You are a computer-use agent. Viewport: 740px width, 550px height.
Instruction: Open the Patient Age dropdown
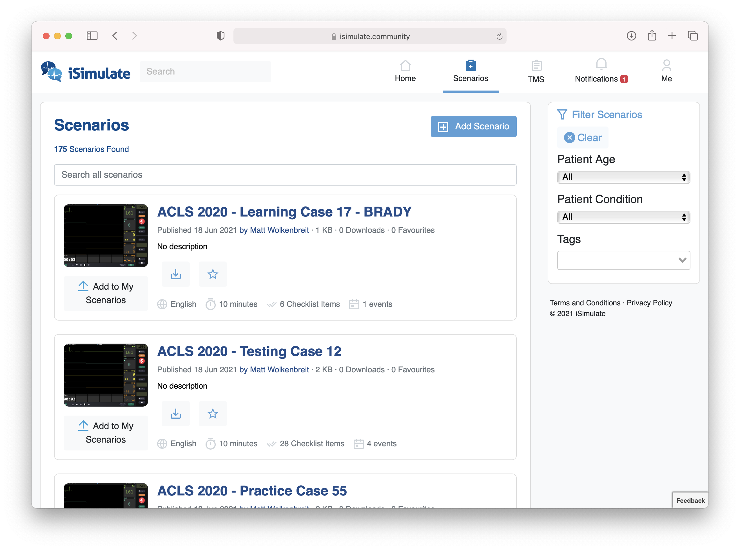pos(623,177)
